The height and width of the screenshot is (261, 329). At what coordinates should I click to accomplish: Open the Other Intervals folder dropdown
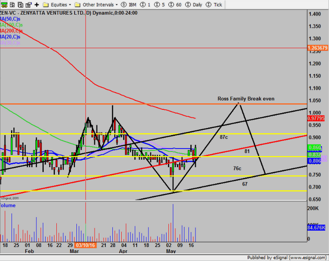click(96, 5)
